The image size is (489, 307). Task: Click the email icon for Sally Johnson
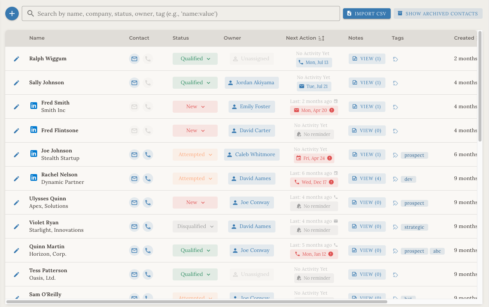click(x=134, y=83)
